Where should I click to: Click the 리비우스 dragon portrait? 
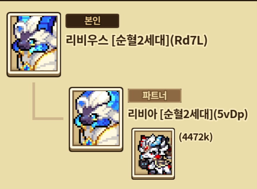click(34, 44)
